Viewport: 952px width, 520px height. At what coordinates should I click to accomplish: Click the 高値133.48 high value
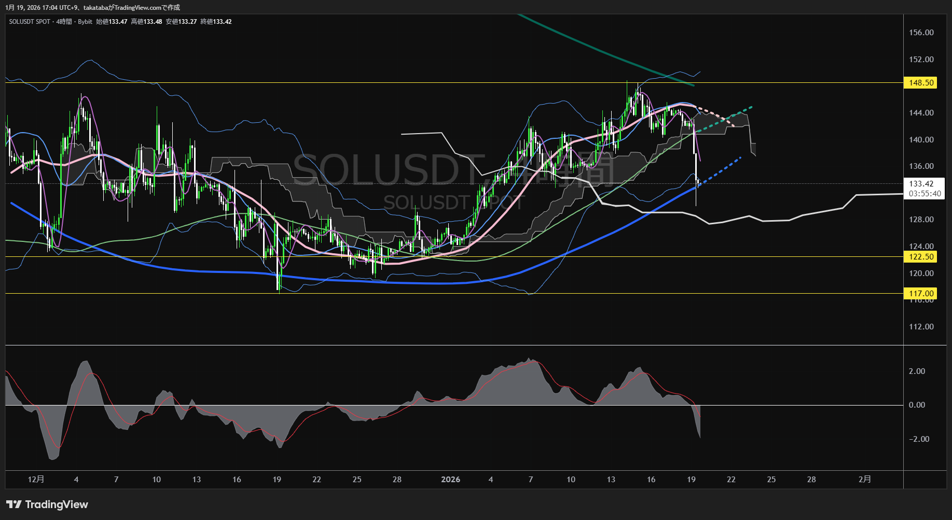click(146, 22)
